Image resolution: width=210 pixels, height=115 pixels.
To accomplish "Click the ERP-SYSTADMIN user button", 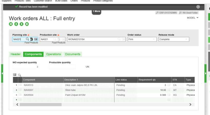I will click(166, 13).
